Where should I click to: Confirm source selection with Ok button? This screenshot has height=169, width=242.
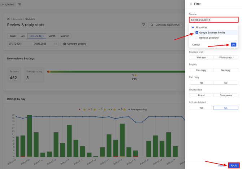(x=233, y=45)
